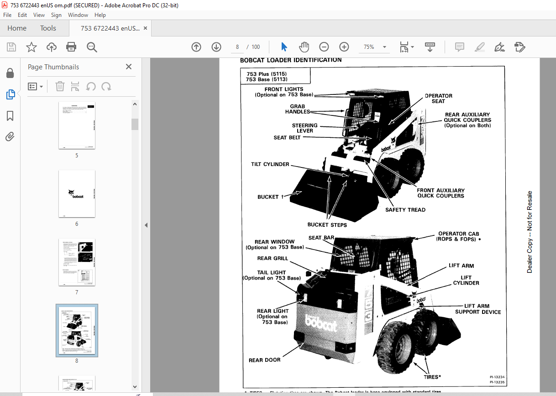Click the 'SAFETY TREAD' label
The height and width of the screenshot is (396, 556).
(x=405, y=210)
